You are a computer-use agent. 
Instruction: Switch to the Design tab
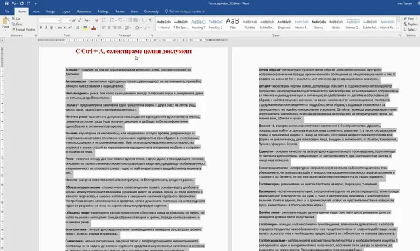pyautogui.click(x=50, y=12)
